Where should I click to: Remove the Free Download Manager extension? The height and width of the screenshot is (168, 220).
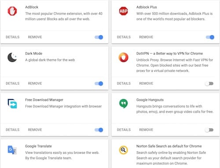(x=35, y=130)
